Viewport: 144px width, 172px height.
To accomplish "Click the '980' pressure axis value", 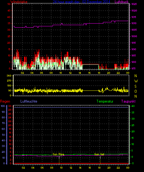I will point(134,62).
